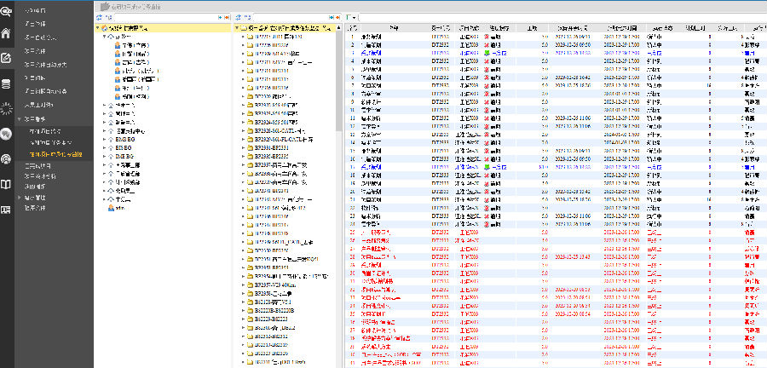Click the first menu entry in the sidebar
This screenshot has width=767, height=368.
pyautogui.click(x=36, y=10)
